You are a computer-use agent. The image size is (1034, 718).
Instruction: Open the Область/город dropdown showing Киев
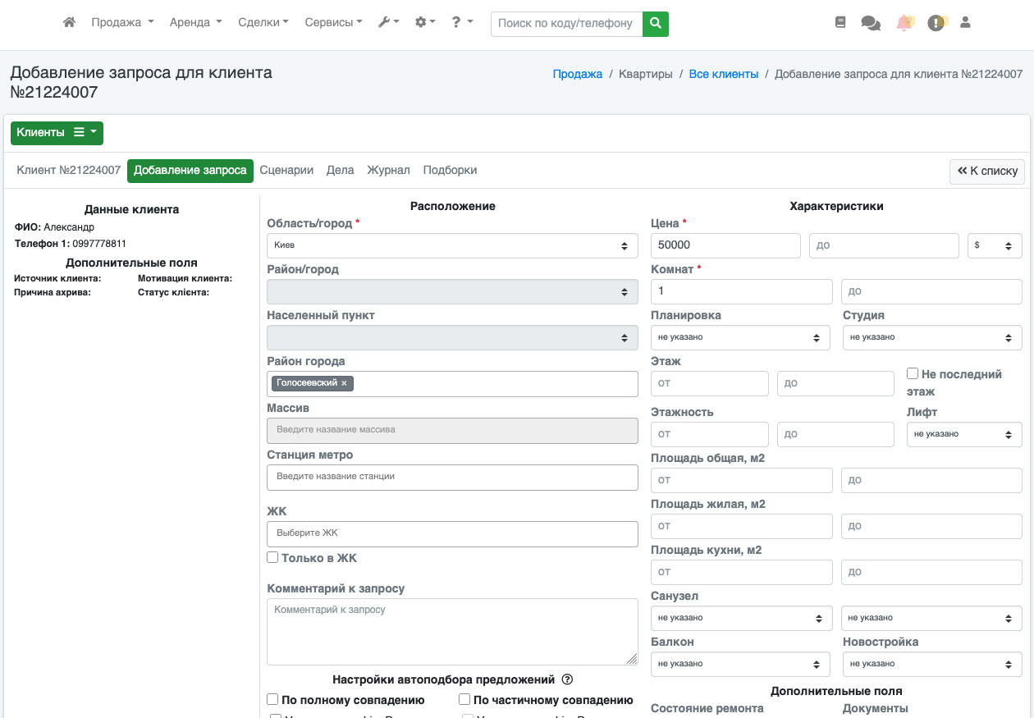click(452, 245)
